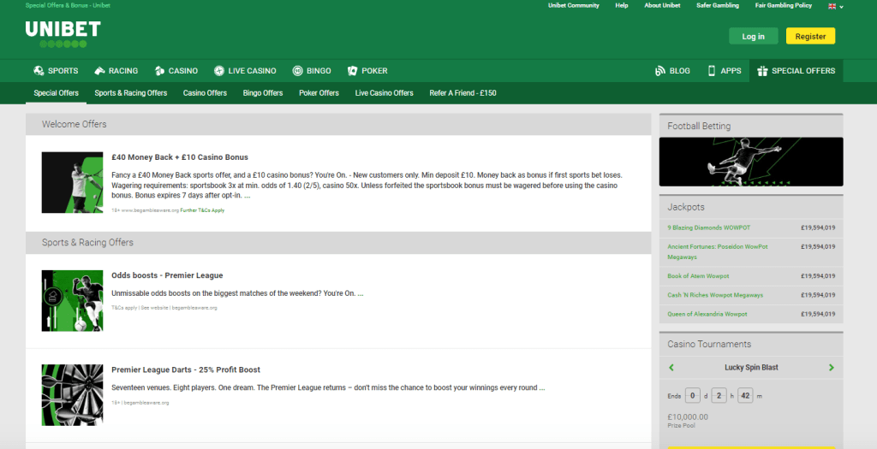This screenshot has width=877, height=449.
Task: Click the Bingo ball icon
Action: (297, 71)
